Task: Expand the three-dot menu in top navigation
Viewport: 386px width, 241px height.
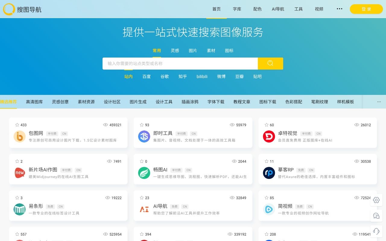Action: [x=339, y=9]
